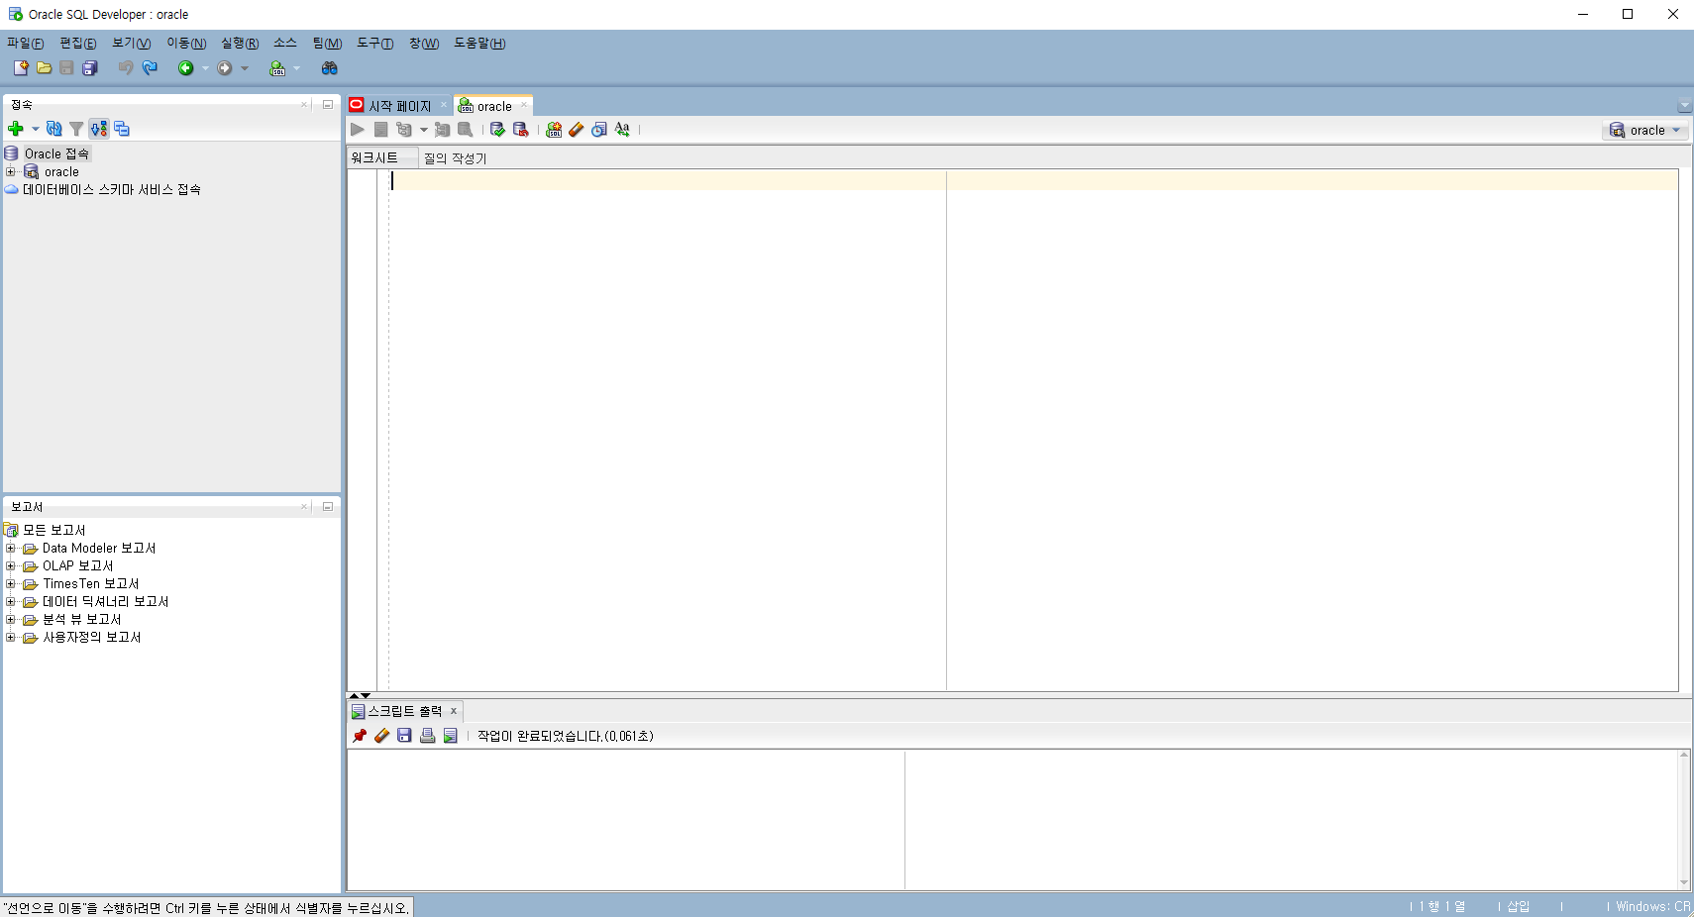Open dropdown next to Back arrow
Screen dimensions: 1694x917
(205, 68)
